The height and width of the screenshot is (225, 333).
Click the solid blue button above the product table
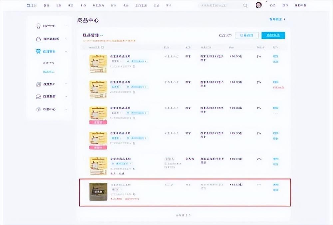click(x=273, y=35)
